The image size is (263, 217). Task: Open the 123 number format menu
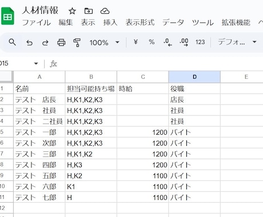(200, 42)
